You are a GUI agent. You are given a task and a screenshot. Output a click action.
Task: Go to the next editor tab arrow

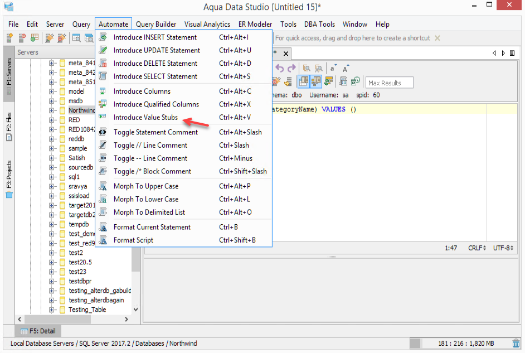click(x=503, y=53)
